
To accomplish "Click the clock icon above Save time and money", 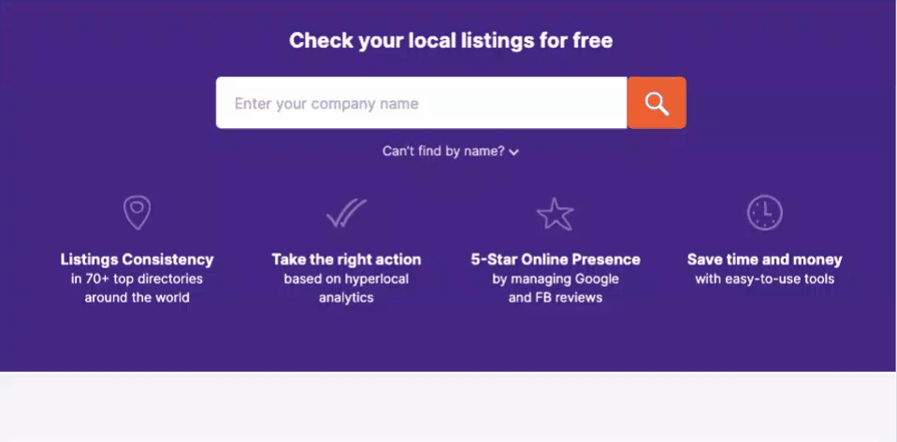I will [765, 213].
